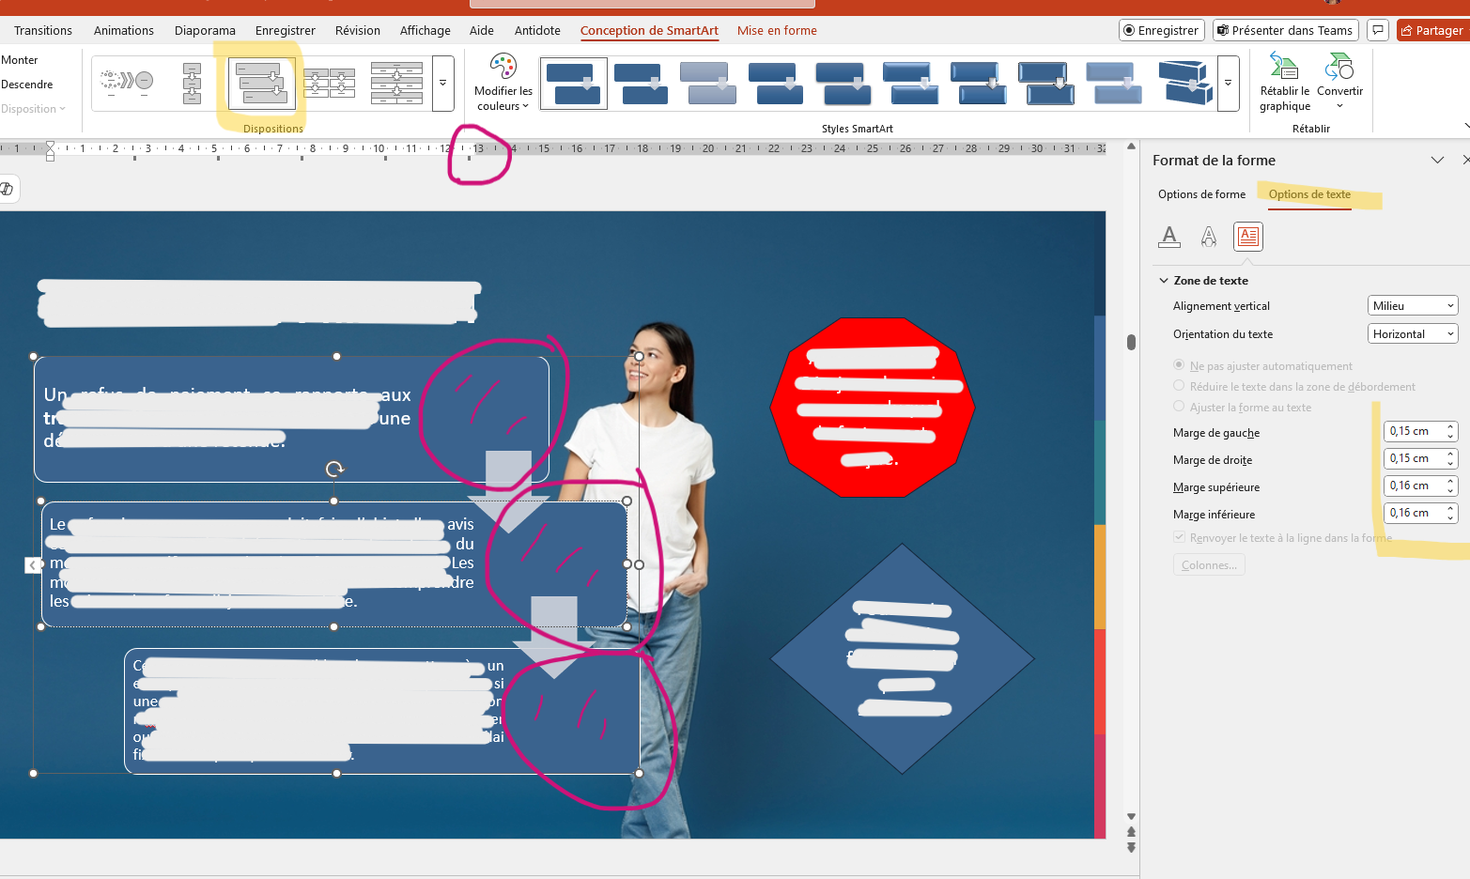Select the red octagon shape
Viewport: 1470px width, 879px height.
pyautogui.click(x=872, y=407)
